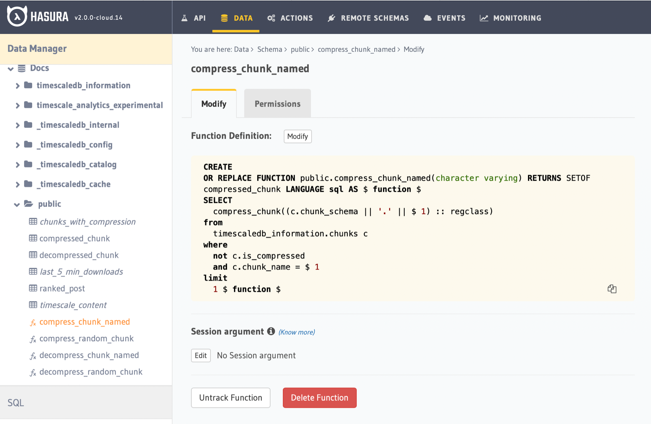Screen dimensions: 651x424
Task: Click Edit for session argument
Action: pyautogui.click(x=201, y=355)
